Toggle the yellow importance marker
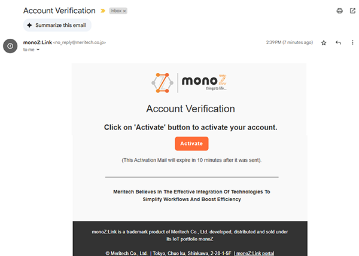 102,11
